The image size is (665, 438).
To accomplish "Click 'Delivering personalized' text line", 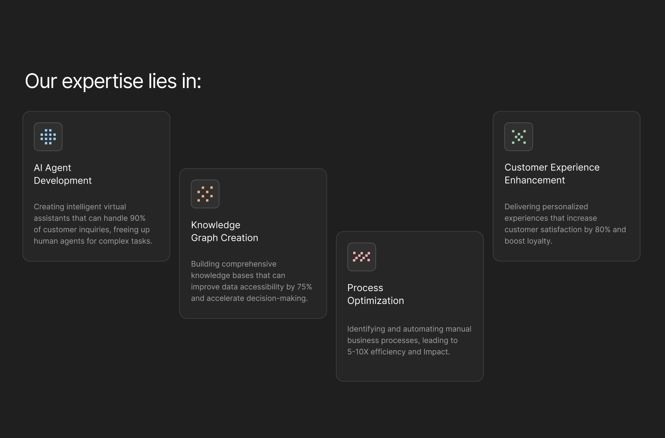I will pyautogui.click(x=546, y=207).
